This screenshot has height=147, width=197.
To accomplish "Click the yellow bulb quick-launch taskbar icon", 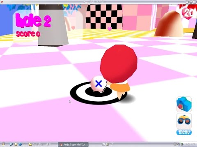I will point(16,144).
